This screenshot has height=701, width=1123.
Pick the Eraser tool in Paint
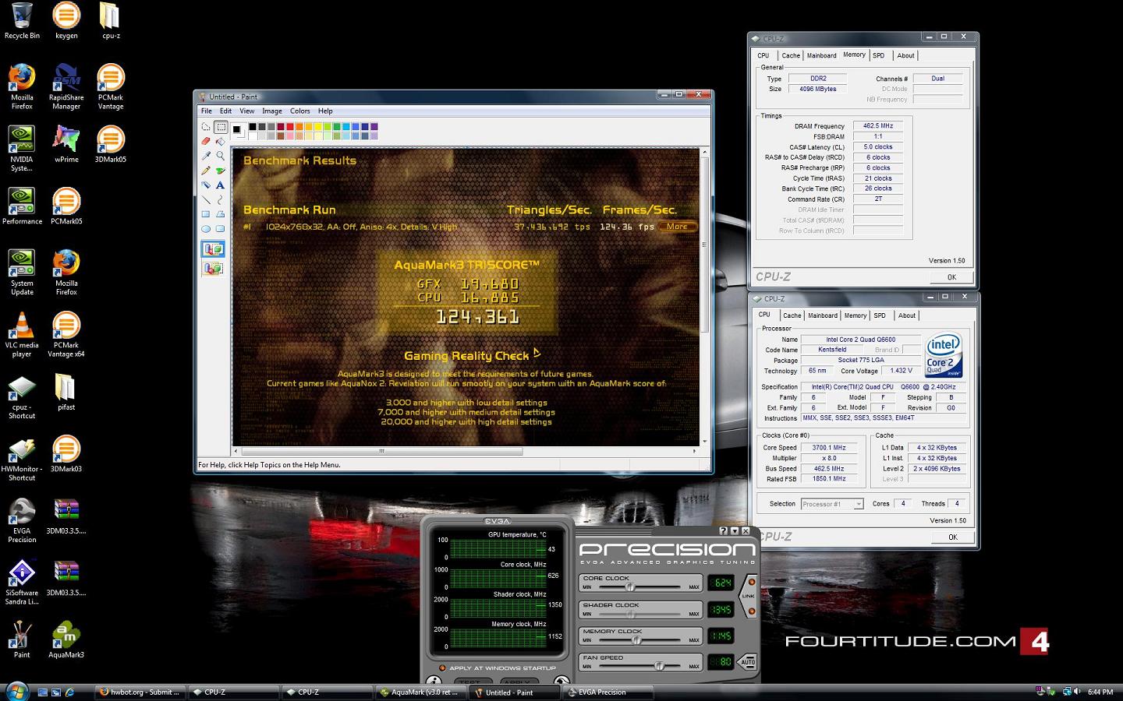(206, 142)
